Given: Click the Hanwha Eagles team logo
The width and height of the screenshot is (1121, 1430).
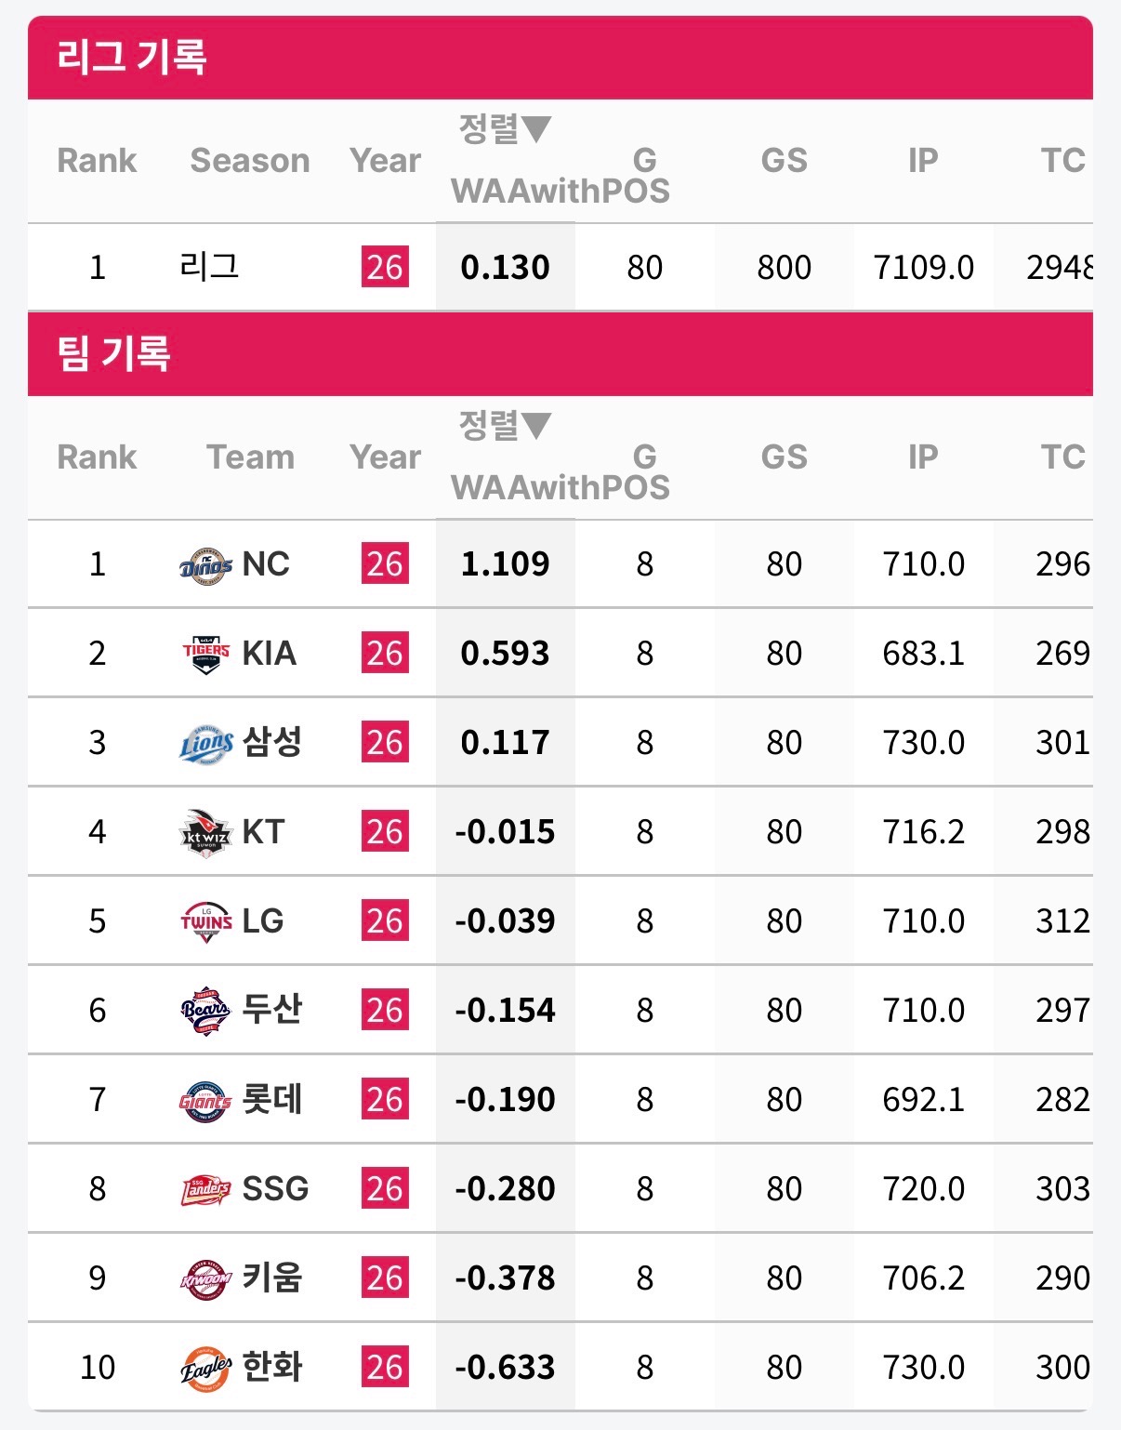Looking at the screenshot, I should point(205,1369).
